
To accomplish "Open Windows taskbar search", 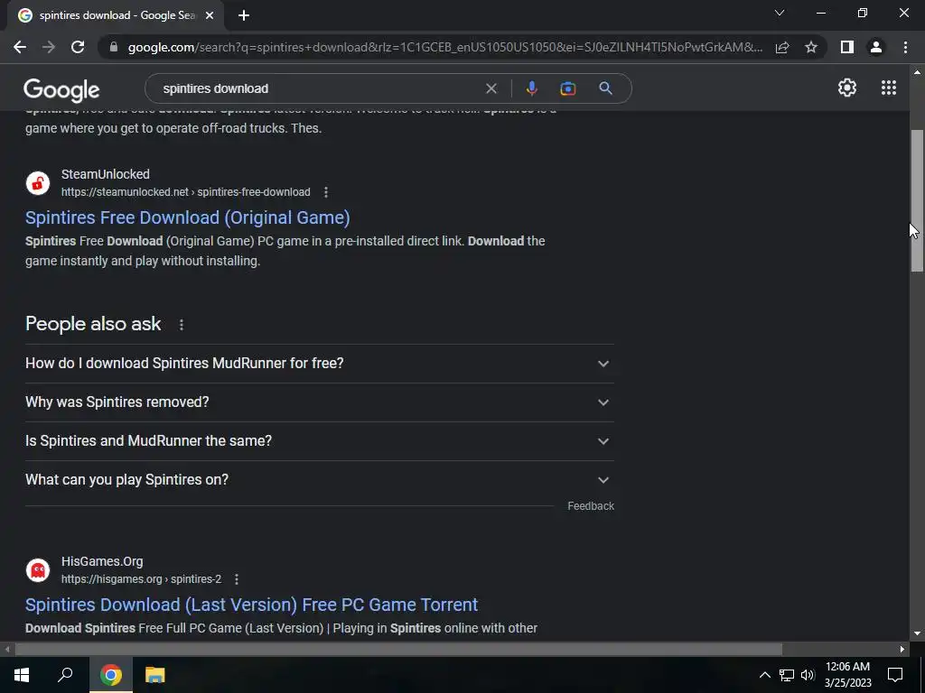I will pyautogui.click(x=65, y=675).
